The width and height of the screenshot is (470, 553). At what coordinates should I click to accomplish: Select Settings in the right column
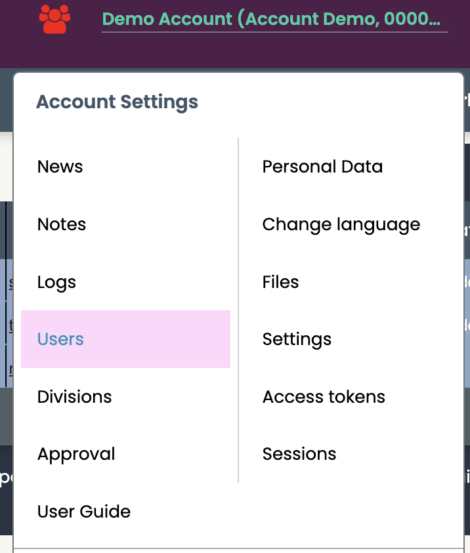click(297, 340)
